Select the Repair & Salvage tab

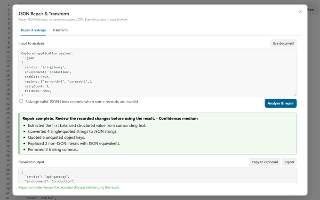33,30
